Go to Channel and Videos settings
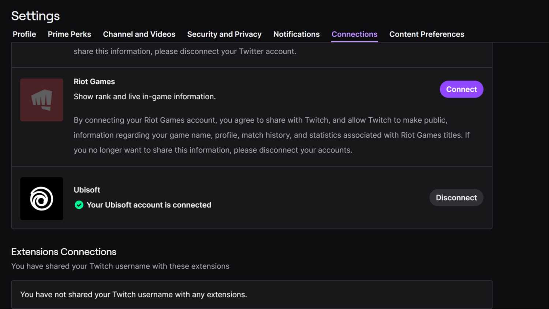Screen dimensions: 549x309 tap(139, 34)
